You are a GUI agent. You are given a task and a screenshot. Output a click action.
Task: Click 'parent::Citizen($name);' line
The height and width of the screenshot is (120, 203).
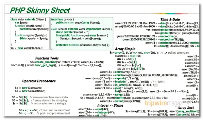[34, 29]
